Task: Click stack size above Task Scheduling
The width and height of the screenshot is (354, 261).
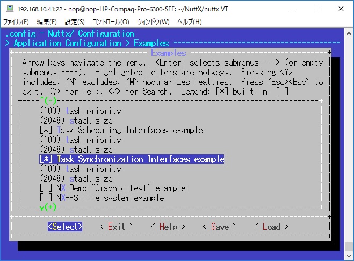Action: click(76, 120)
